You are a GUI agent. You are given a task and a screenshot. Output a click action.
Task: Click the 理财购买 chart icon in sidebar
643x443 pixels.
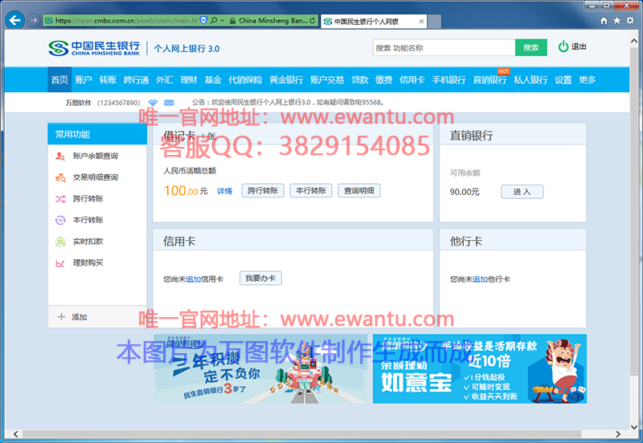point(60,263)
